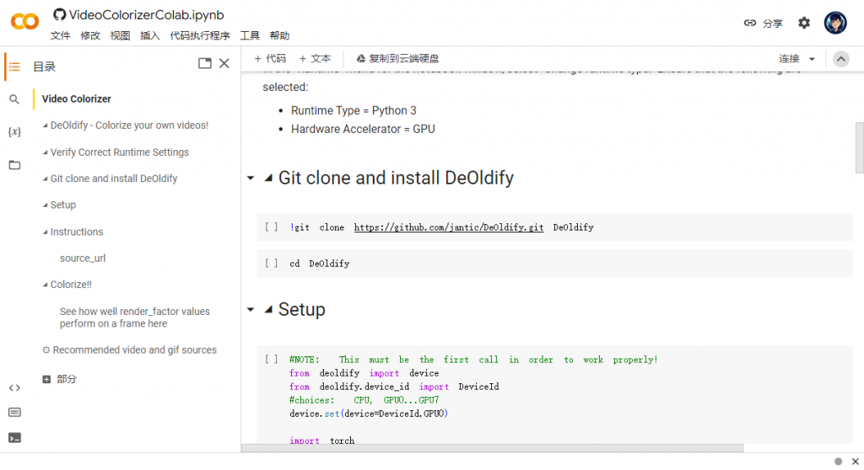Click the Colab logo
Image resolution: width=864 pixels, height=470 pixels.
(x=24, y=21)
